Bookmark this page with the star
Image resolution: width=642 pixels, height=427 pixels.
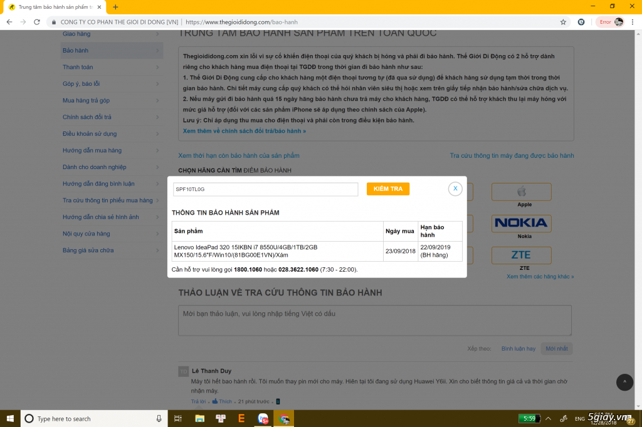[x=564, y=22]
